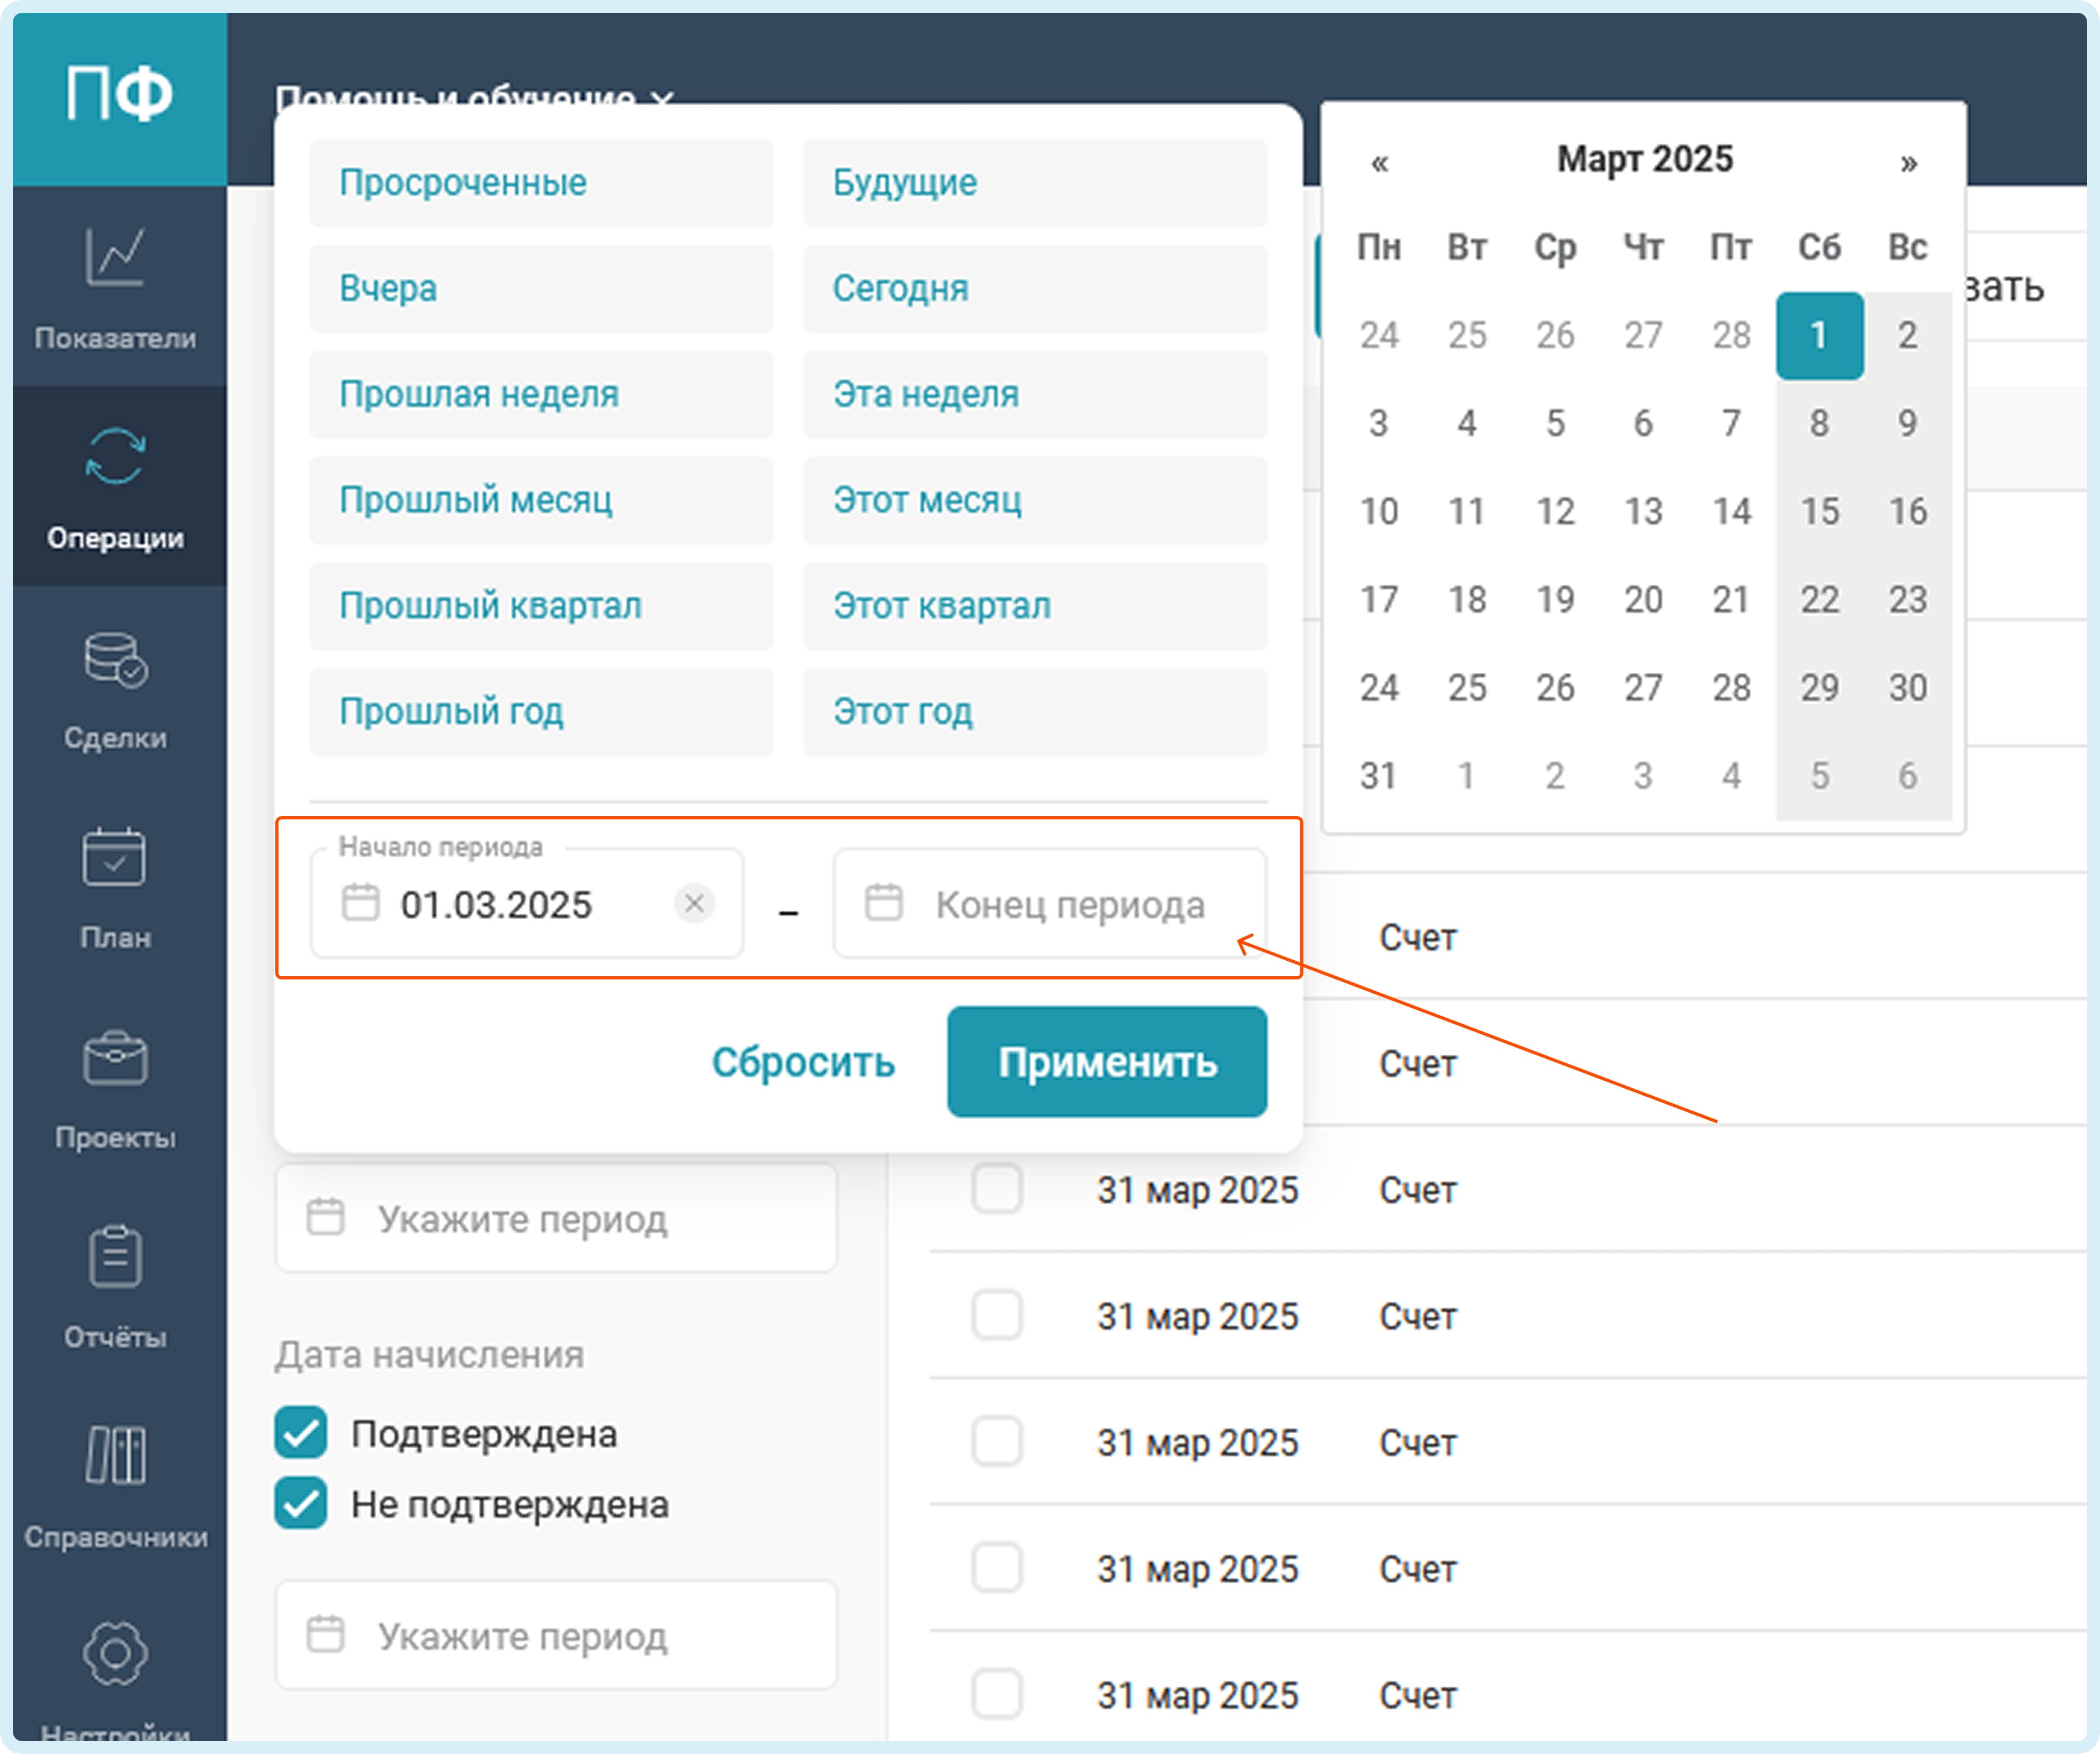Viewport: 2100px width, 1754px height.
Task: Open the Операции section icon
Action: tap(115, 457)
